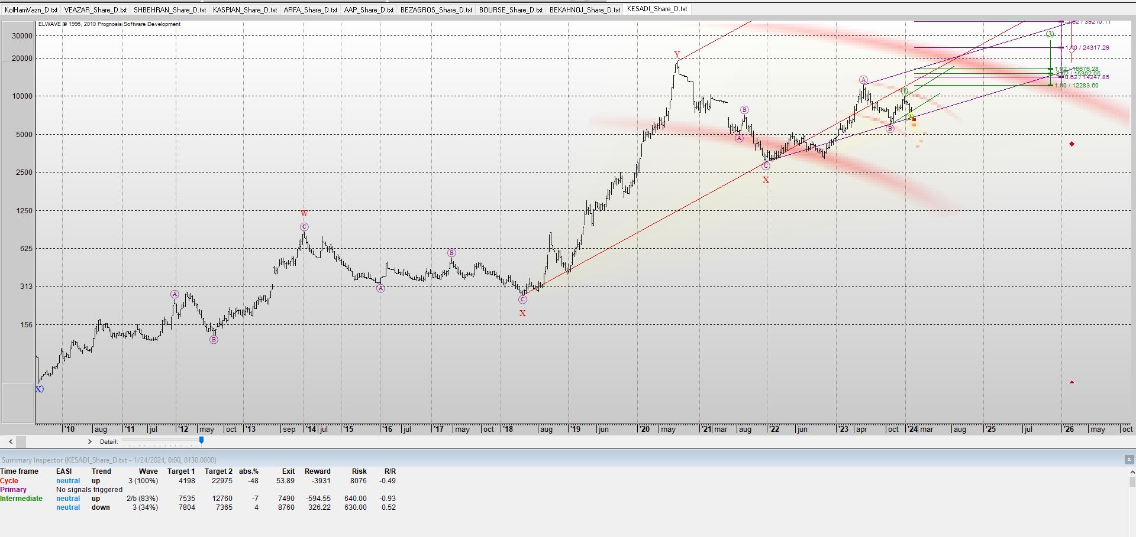Viewport: 1136px width, 537px height.
Task: Click the small red triangle marker
Action: click(1072, 382)
